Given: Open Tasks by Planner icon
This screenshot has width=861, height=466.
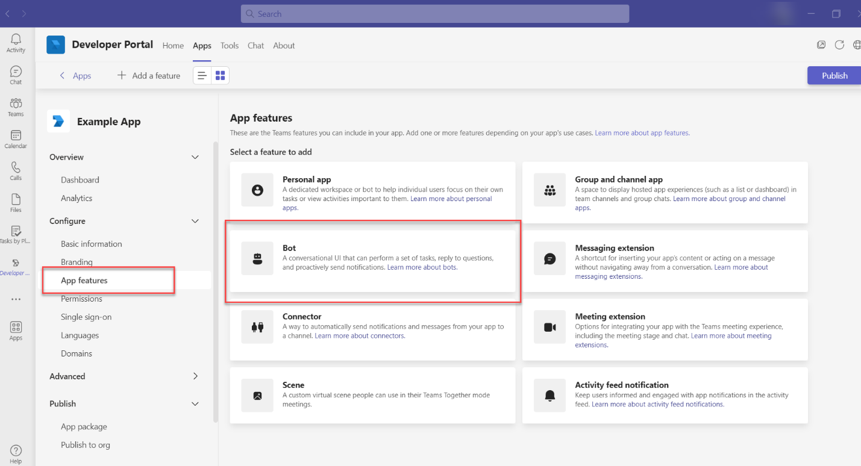Looking at the screenshot, I should pos(16,234).
